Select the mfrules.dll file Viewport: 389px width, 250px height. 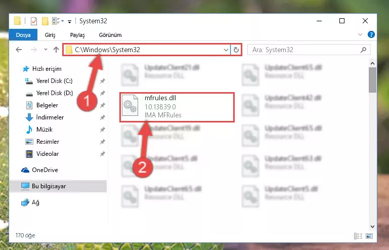click(x=177, y=107)
